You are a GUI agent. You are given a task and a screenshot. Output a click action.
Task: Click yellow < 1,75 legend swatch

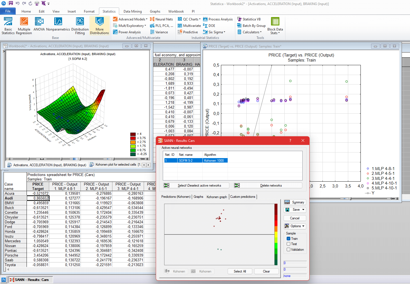pos(133,146)
